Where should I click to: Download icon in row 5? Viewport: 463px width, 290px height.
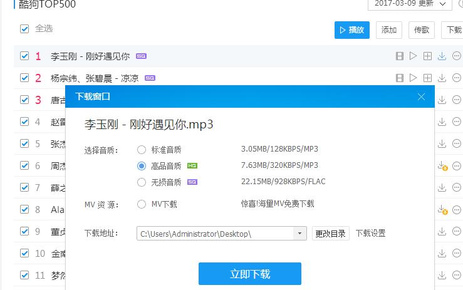click(442, 144)
